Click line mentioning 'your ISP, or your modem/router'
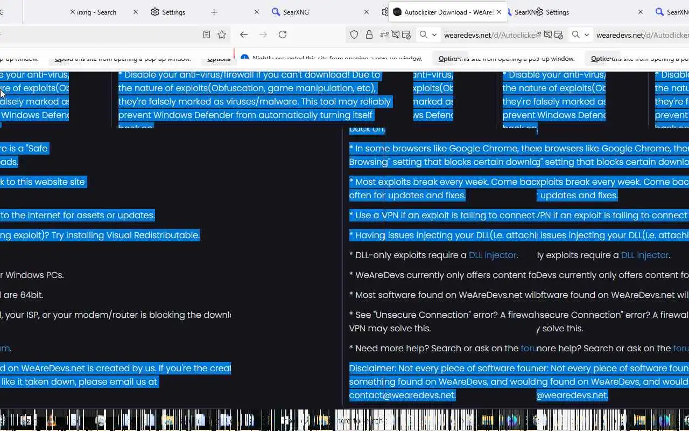The width and height of the screenshot is (689, 431). point(115,315)
